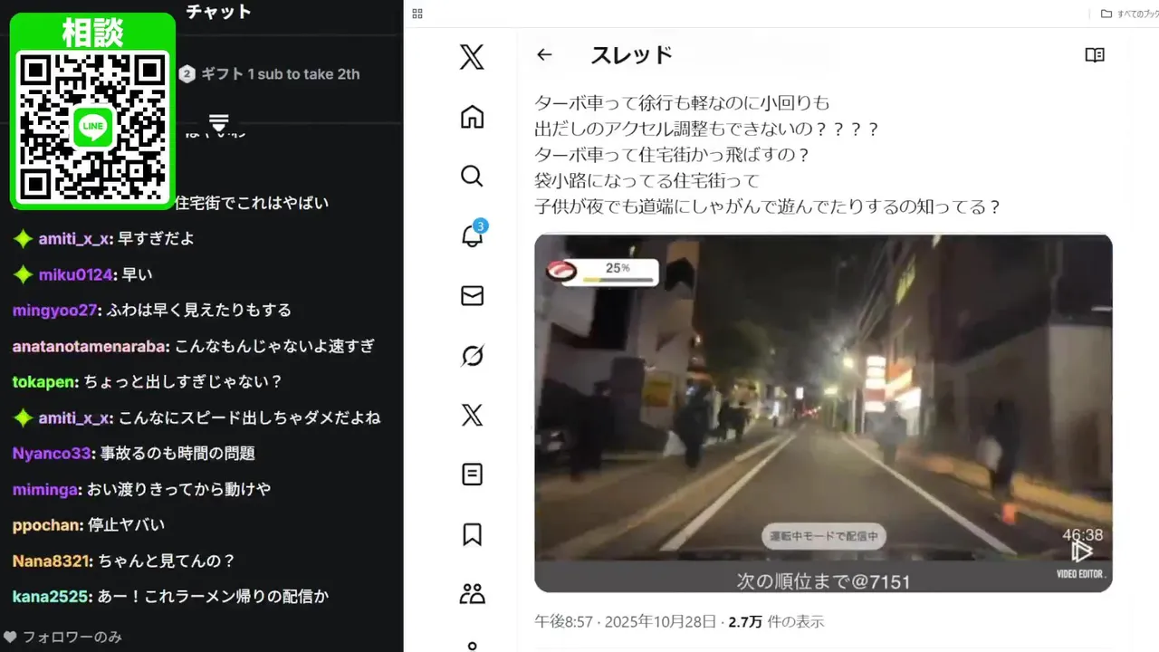Click badge beside amiti_x_x 早すぎだよ
1159x652 pixels.
23,239
